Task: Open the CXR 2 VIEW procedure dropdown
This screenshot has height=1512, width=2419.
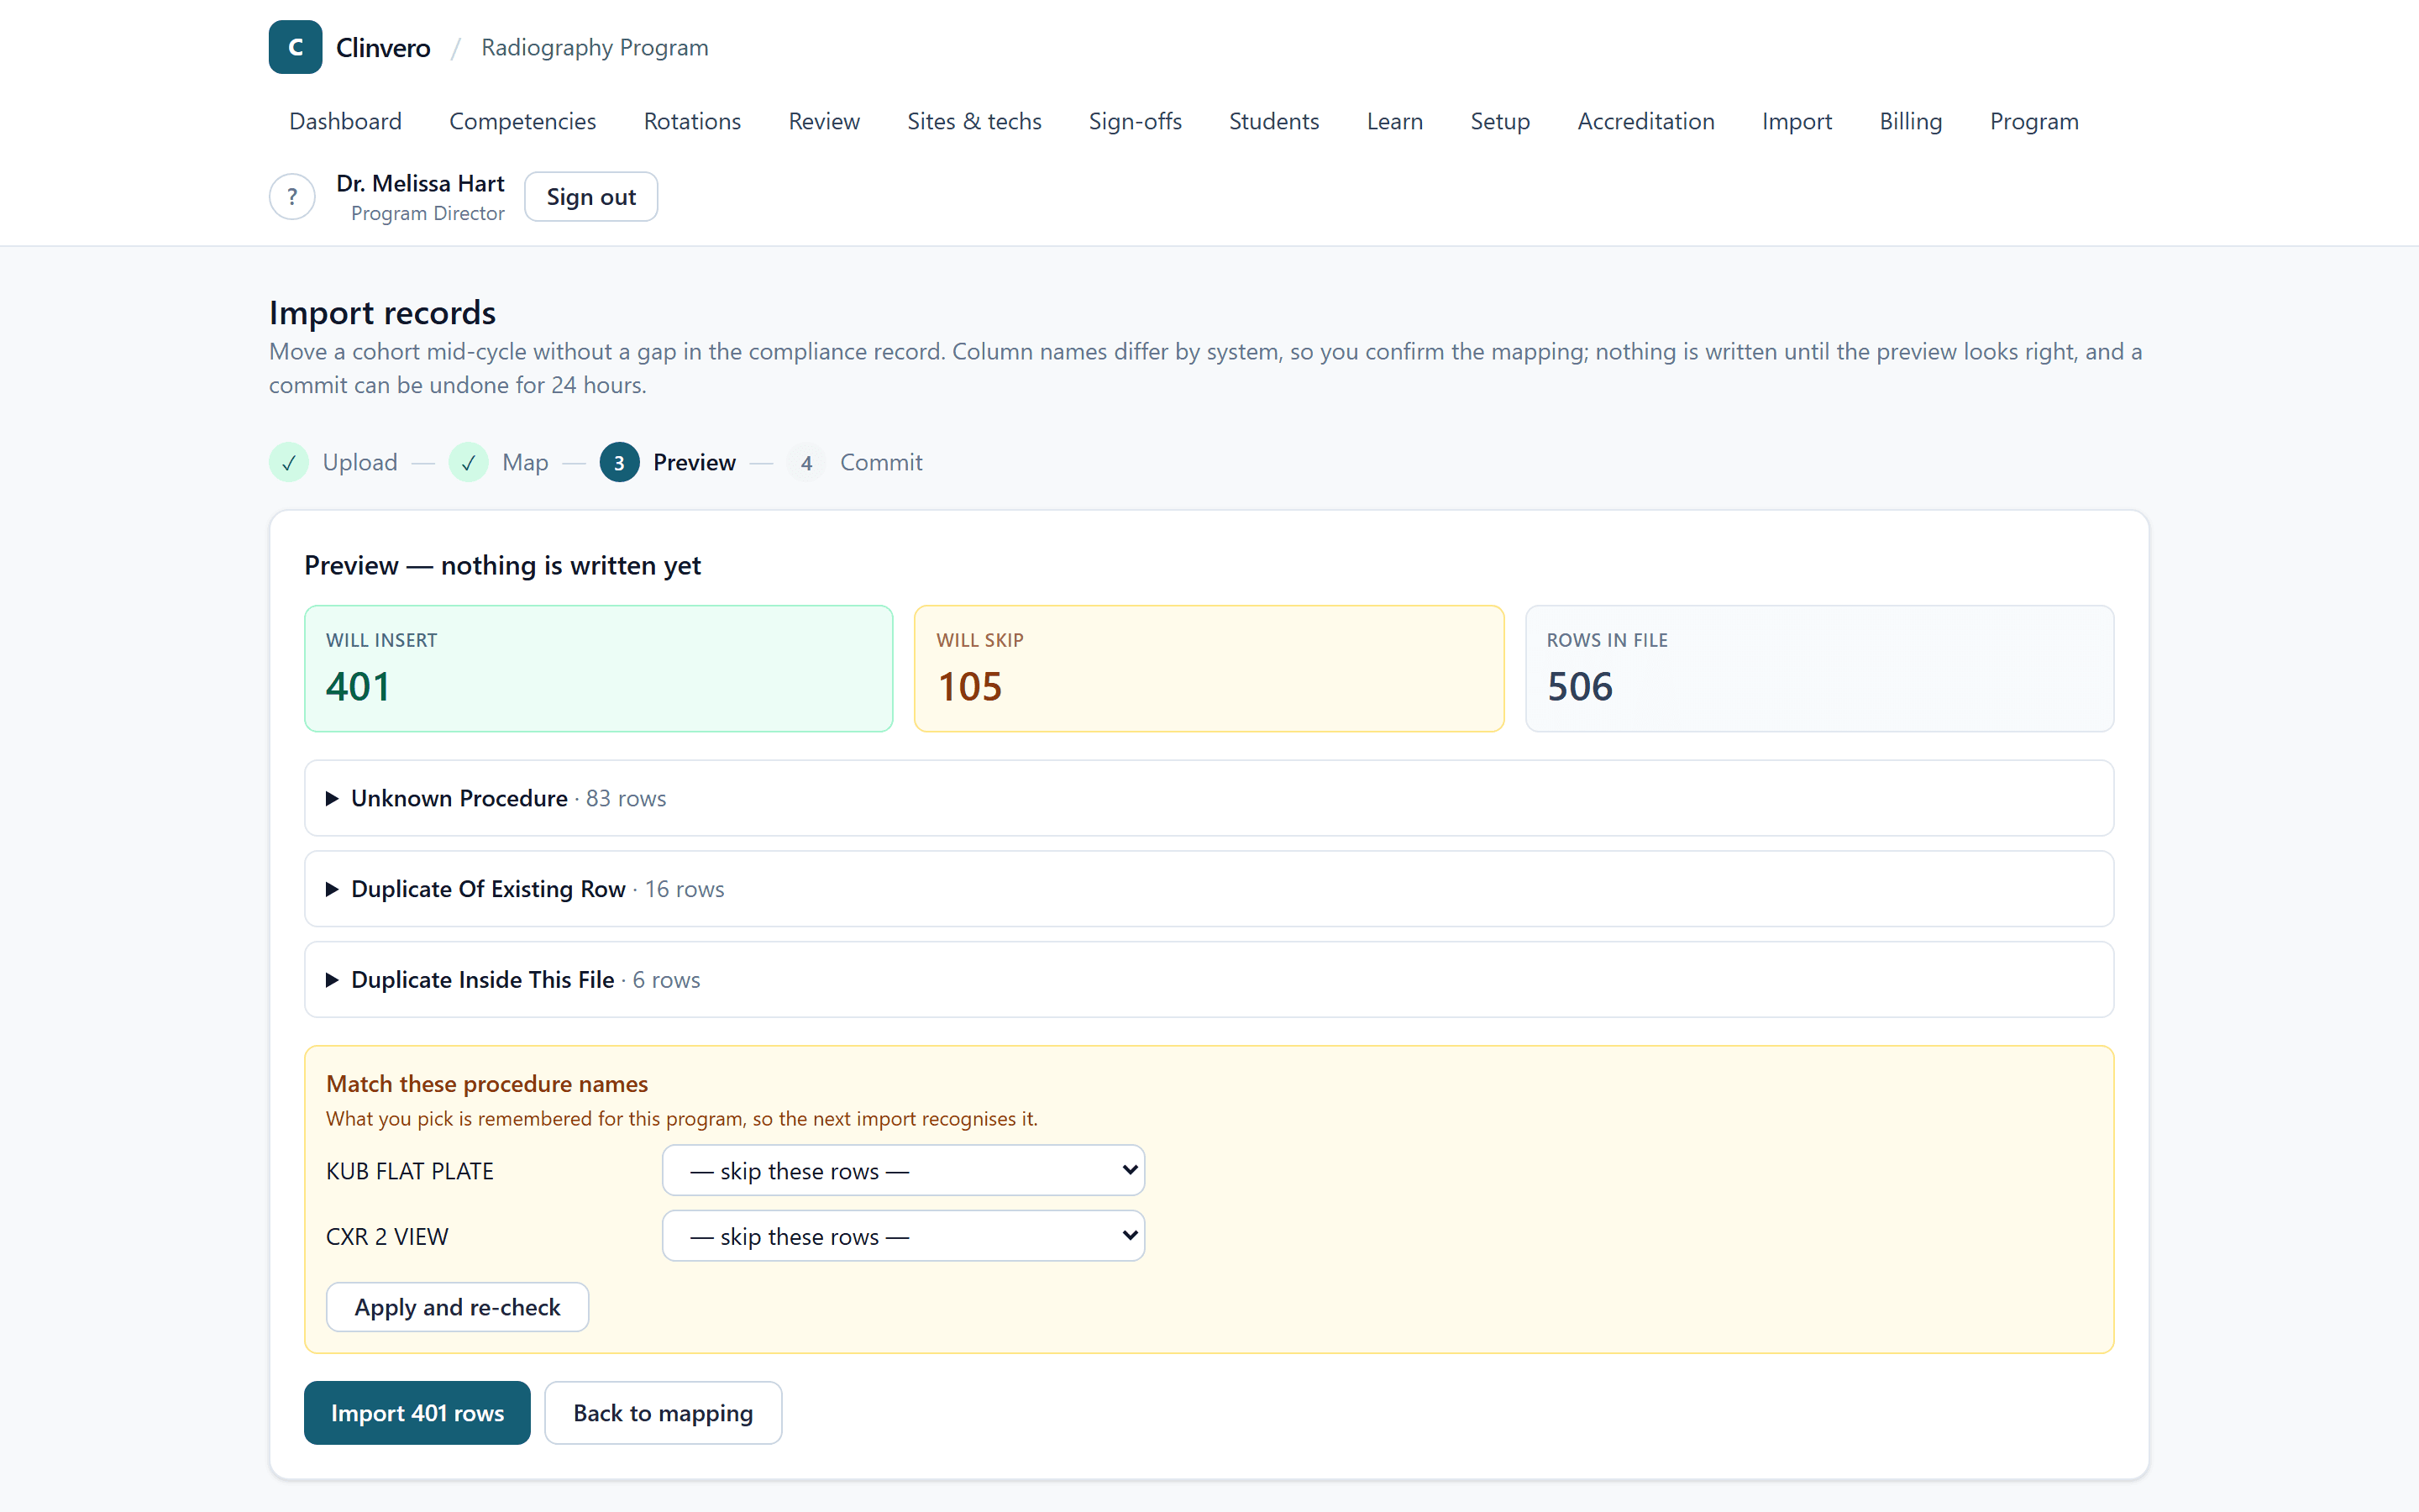Action: click(x=903, y=1236)
